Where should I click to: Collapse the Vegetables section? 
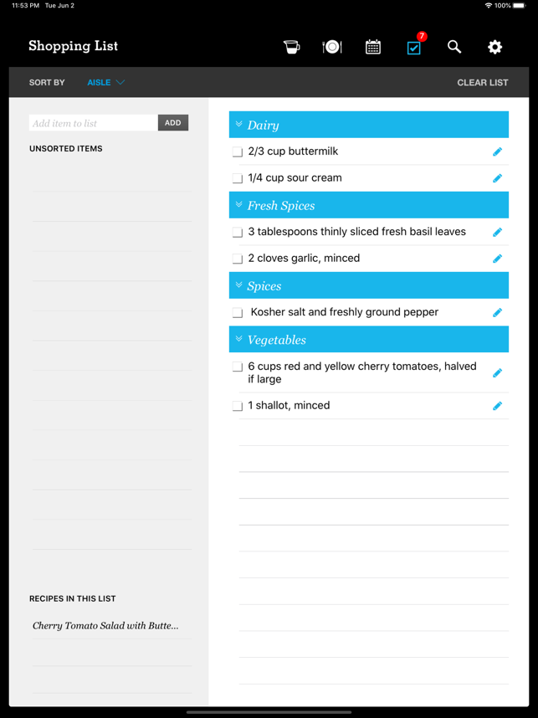click(238, 339)
